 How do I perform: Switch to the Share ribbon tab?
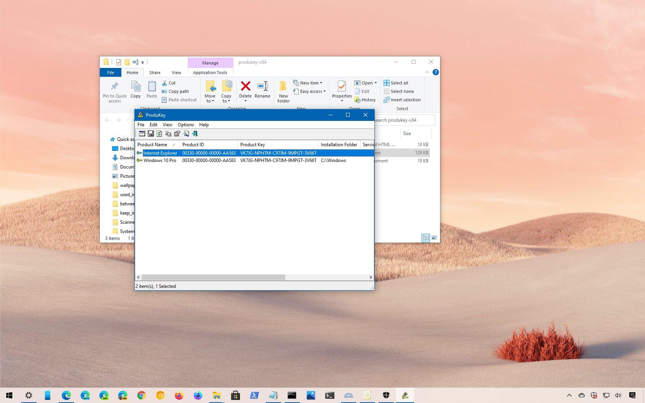[155, 72]
